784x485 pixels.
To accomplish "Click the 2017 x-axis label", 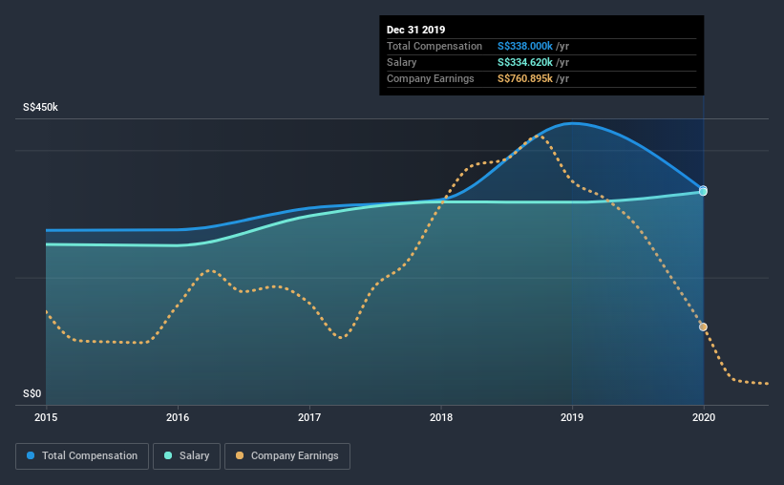I will click(x=309, y=417).
